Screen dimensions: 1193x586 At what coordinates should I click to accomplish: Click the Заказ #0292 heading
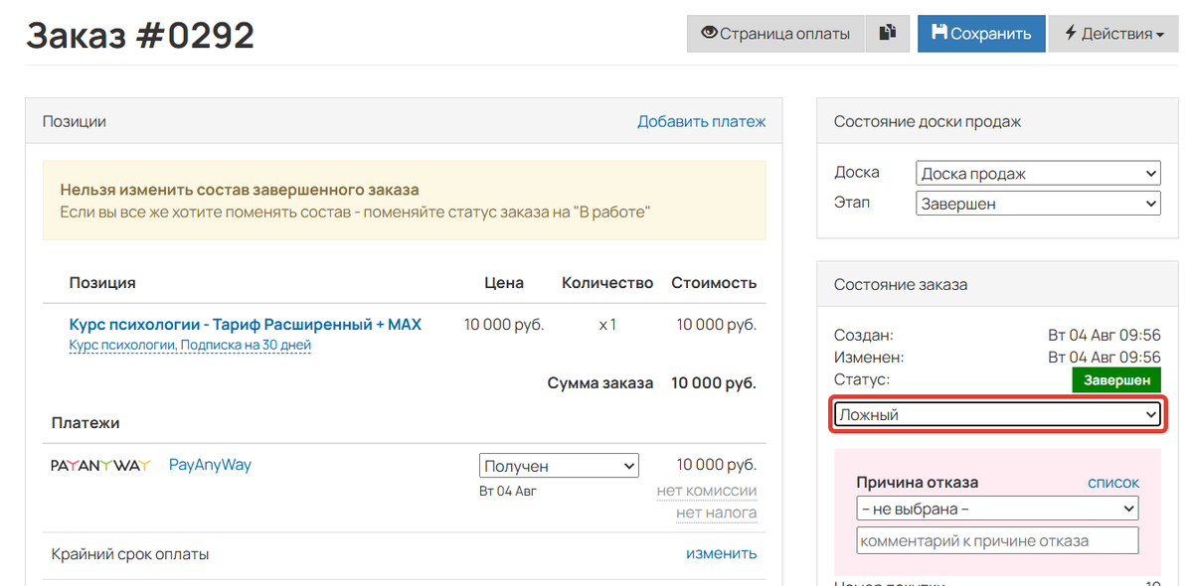coord(140,36)
